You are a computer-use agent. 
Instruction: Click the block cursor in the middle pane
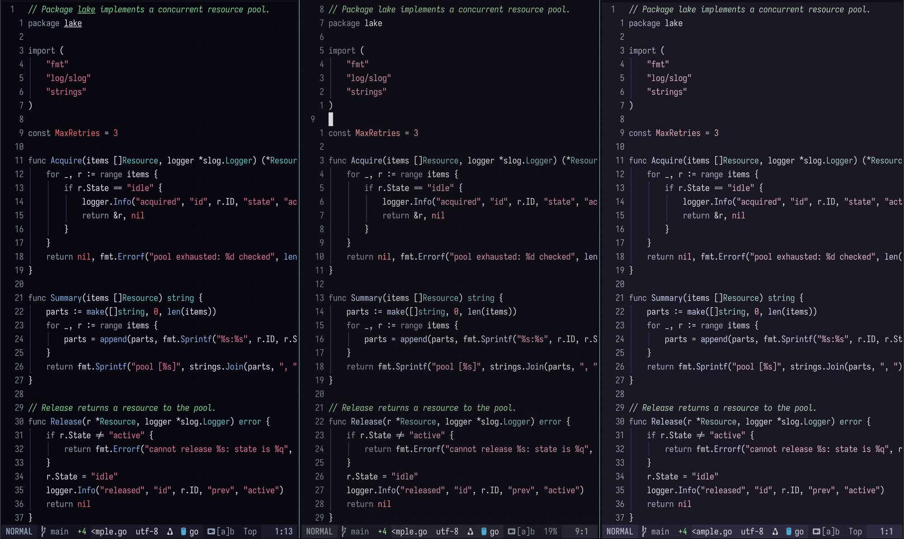coord(331,119)
